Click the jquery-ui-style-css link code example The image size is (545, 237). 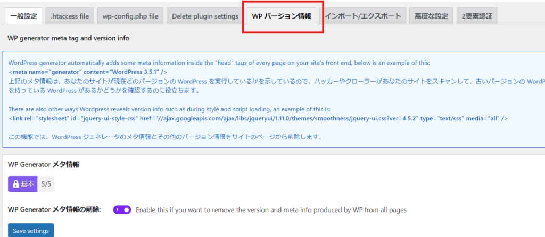258,118
